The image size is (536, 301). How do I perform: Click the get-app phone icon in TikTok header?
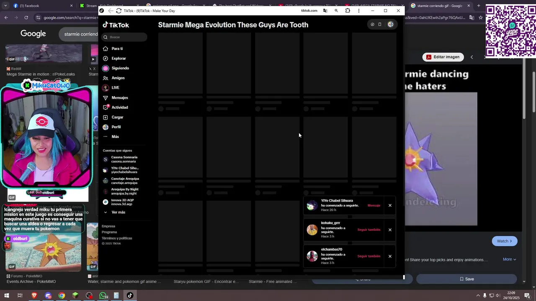pos(380,25)
